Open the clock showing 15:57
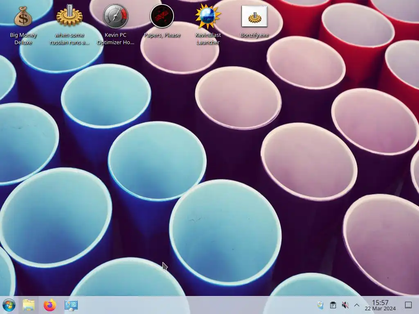 pos(380,305)
